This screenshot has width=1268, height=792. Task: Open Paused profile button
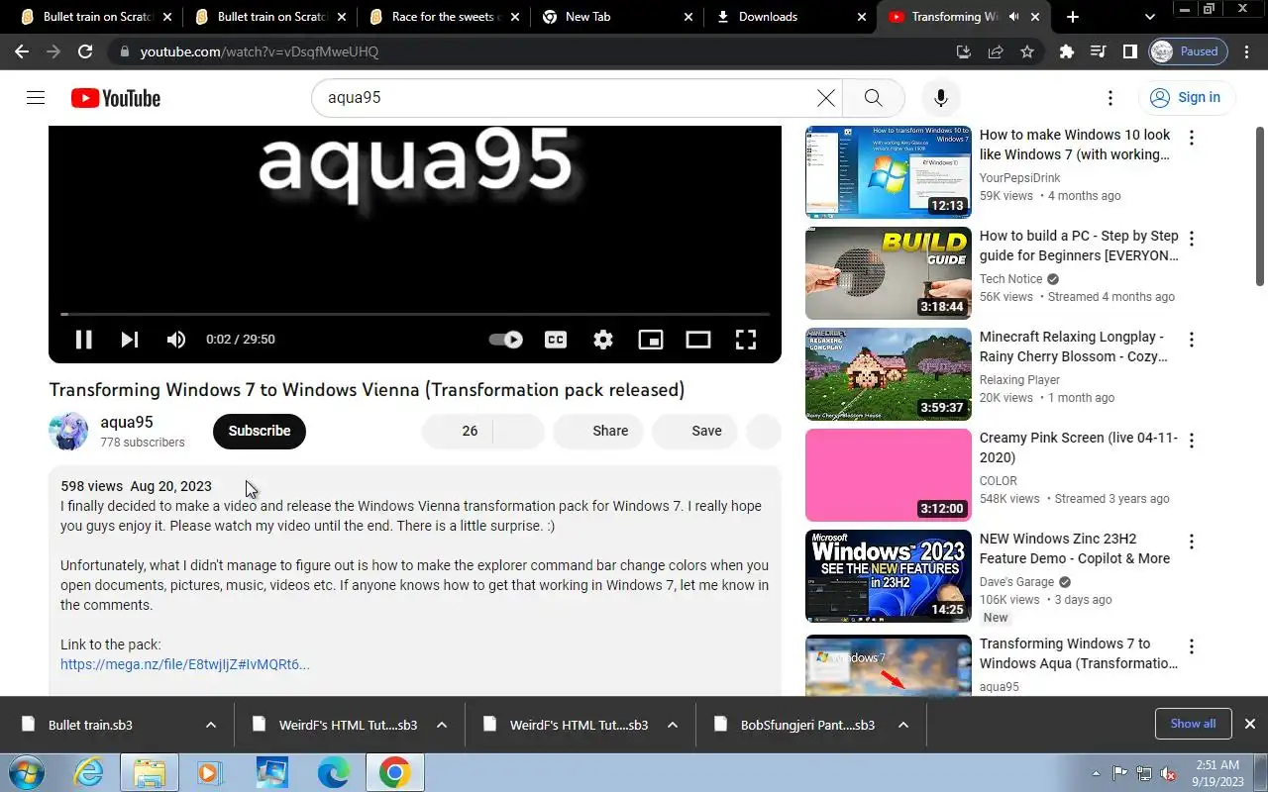click(1188, 51)
